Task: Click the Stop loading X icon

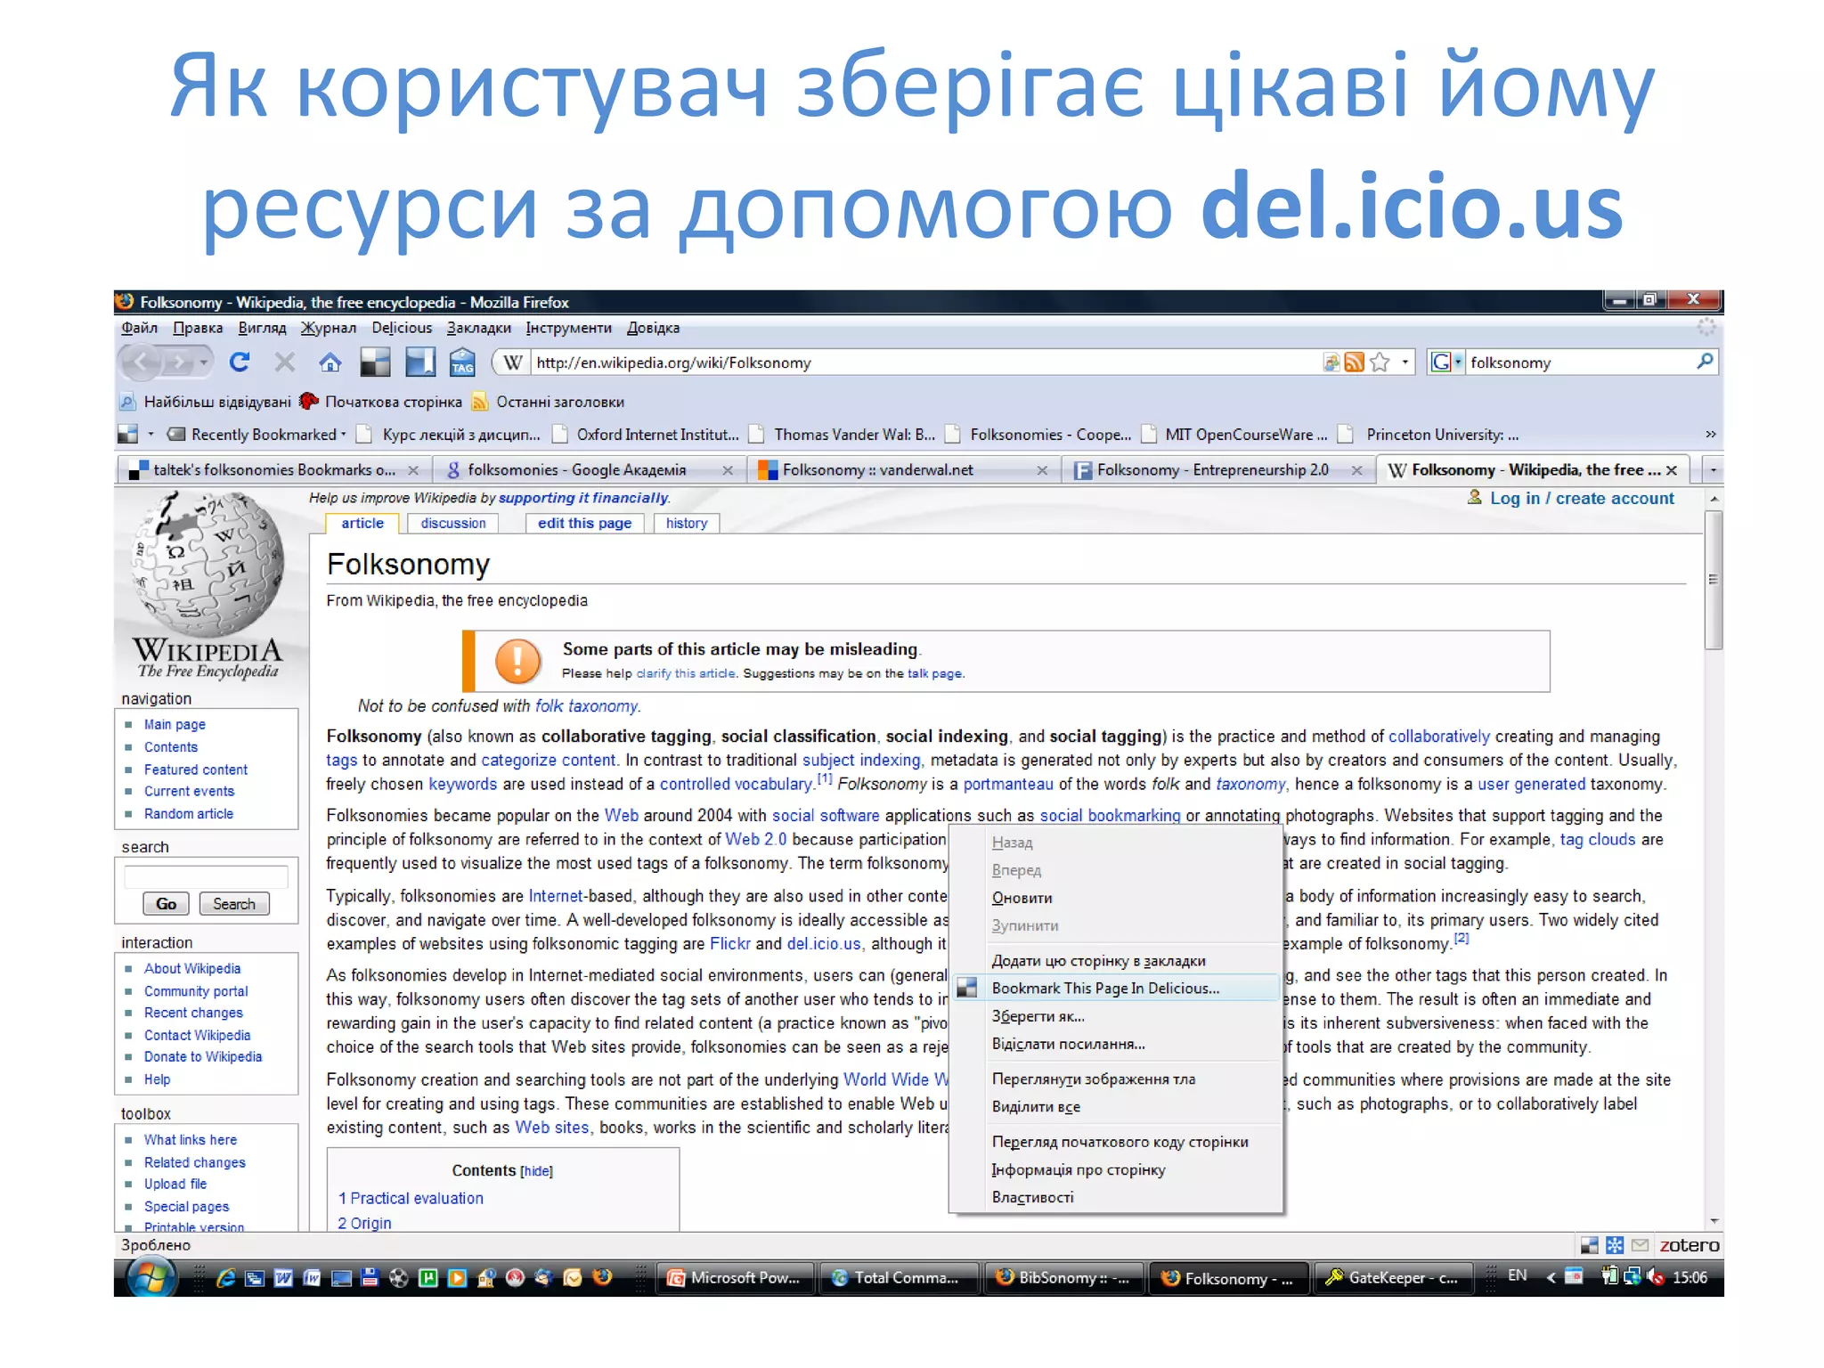Action: point(285,362)
